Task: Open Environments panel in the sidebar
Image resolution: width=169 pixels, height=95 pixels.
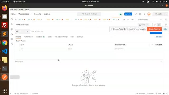Action: click(12, 29)
